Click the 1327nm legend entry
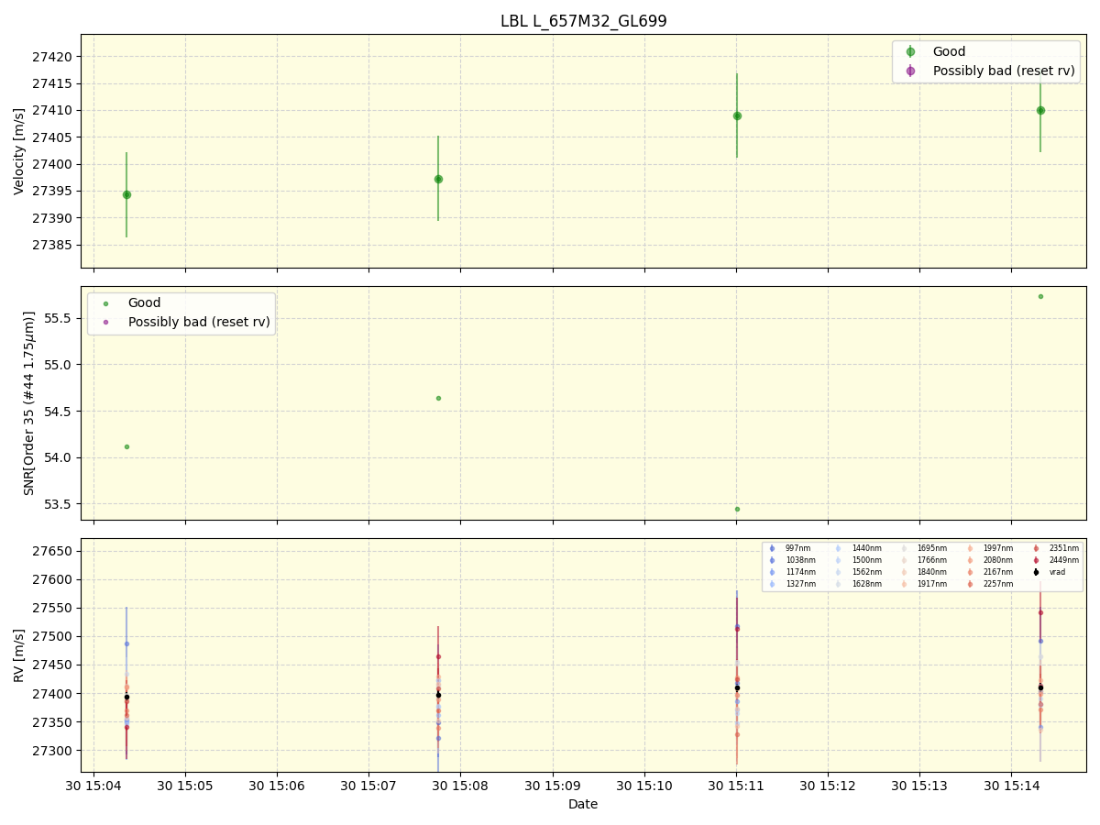 pos(791,584)
